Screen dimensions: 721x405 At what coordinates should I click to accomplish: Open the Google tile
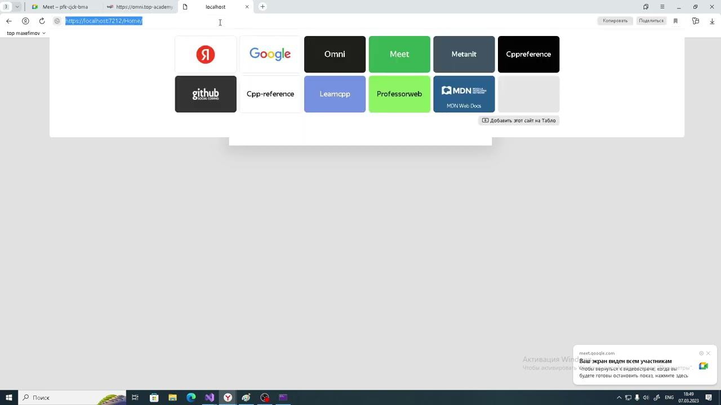tap(270, 54)
